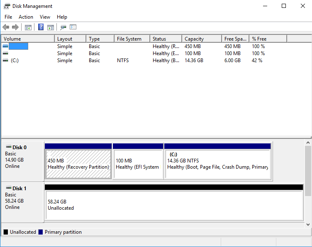Screen dimensions: 312x247
Task: Sort by the Status column header
Action: (166, 39)
